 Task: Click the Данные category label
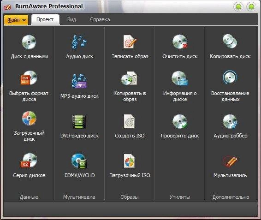click(29, 197)
